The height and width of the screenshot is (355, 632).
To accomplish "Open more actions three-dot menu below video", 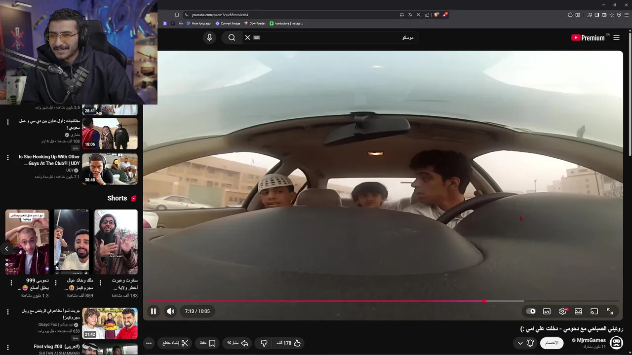I will tap(149, 343).
